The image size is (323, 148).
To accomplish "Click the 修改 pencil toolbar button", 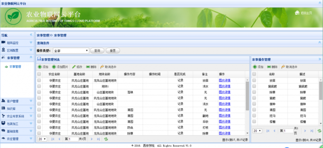I will click(x=77, y=67).
